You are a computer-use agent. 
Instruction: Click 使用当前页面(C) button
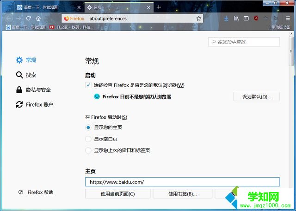118,193
